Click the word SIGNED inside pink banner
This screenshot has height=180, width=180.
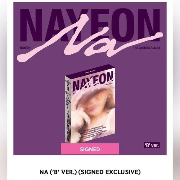[x=90, y=149]
